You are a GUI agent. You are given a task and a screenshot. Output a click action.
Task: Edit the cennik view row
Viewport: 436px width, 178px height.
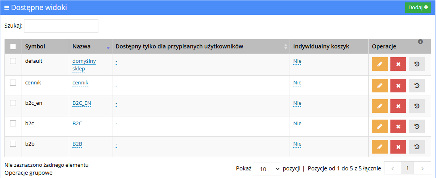click(x=380, y=86)
